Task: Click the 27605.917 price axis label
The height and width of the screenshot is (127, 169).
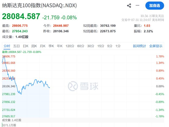Action: tap(9, 116)
